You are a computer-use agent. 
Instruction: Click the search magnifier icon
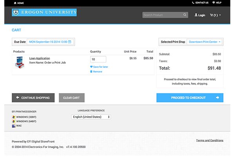click(185, 15)
